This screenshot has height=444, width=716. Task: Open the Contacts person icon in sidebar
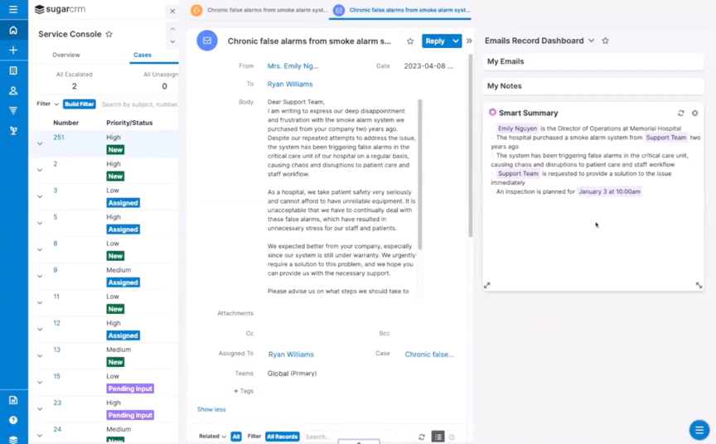click(x=13, y=90)
